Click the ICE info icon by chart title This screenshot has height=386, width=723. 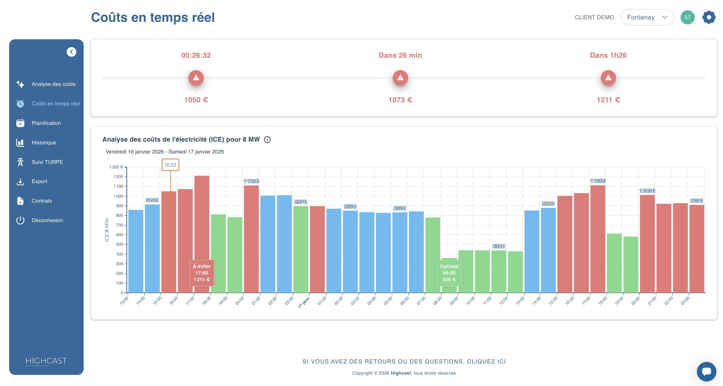click(x=267, y=140)
